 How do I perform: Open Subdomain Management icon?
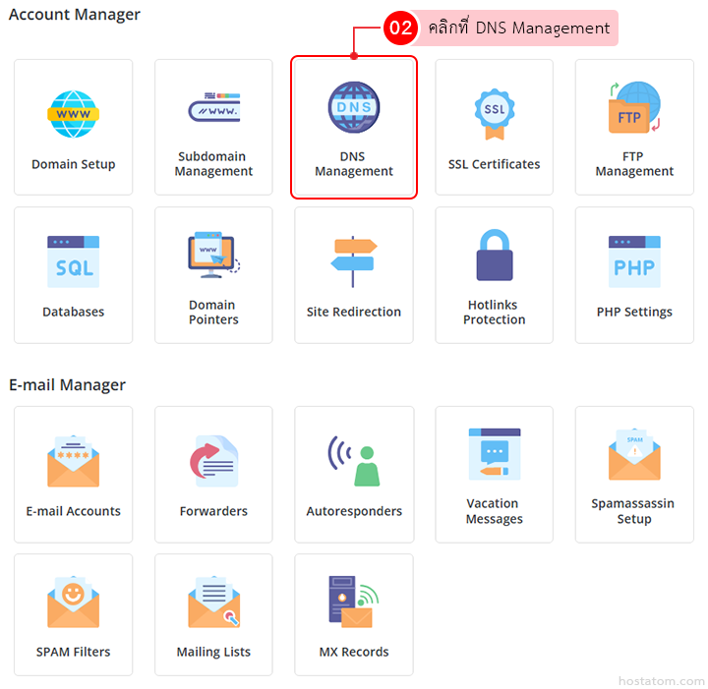(x=213, y=109)
